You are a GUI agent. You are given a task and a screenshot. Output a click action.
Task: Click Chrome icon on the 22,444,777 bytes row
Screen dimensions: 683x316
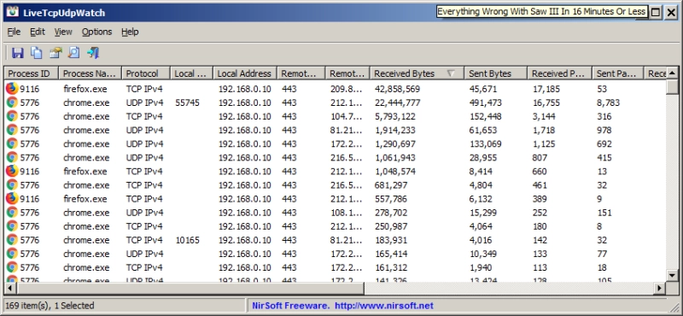tap(12, 102)
